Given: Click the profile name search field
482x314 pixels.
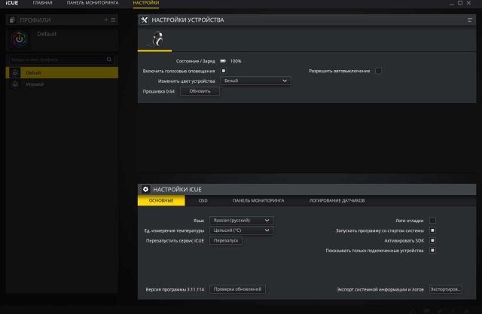Looking at the screenshot, I should (56, 59).
